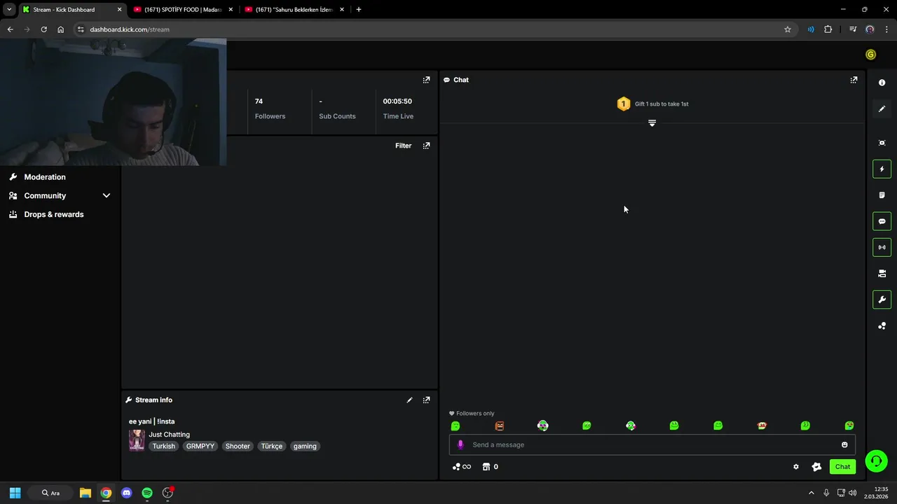Show hidden system tray icons
The height and width of the screenshot is (504, 897).
tap(812, 493)
